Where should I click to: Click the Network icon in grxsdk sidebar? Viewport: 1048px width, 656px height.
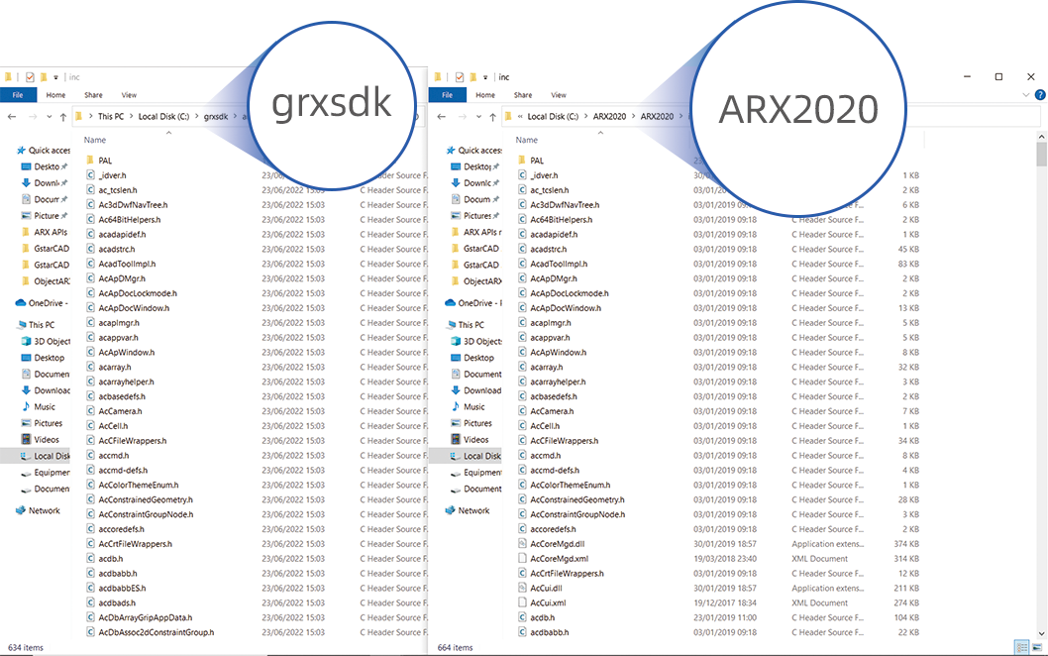coord(21,510)
